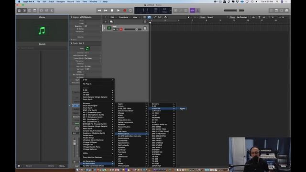Viewport: 306px width, 172px height.
Task: Select Drum Machine Designer entry
Action: (97, 157)
